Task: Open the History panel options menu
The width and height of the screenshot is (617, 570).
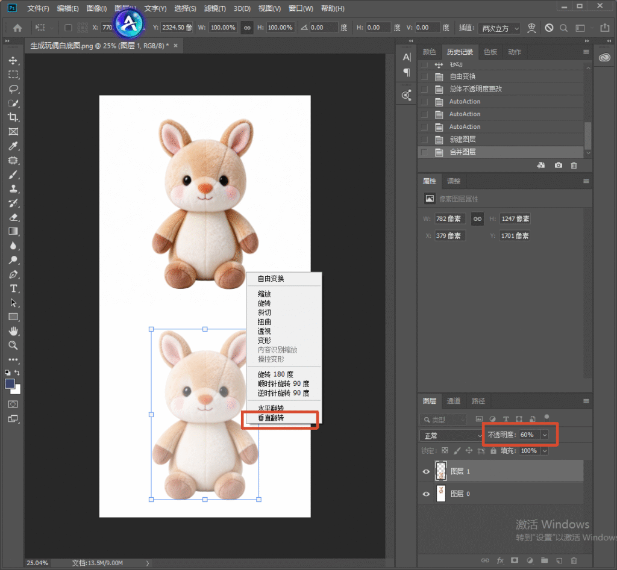Action: coord(586,52)
